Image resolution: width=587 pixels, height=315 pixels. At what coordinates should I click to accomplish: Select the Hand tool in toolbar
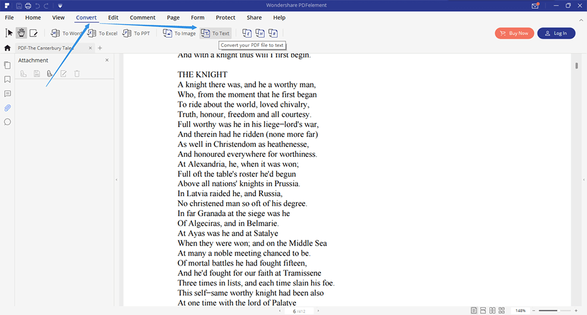pos(21,33)
